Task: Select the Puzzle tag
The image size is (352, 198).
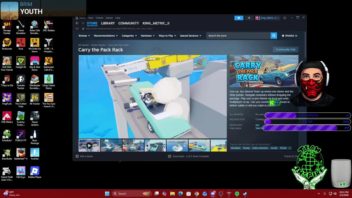Action: 283,148
